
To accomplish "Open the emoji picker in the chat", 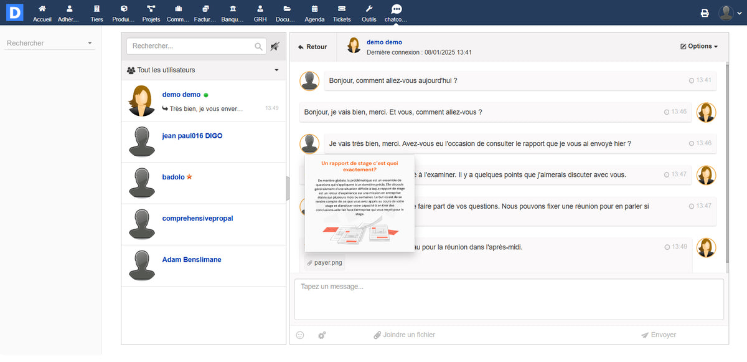I will pyautogui.click(x=299, y=335).
